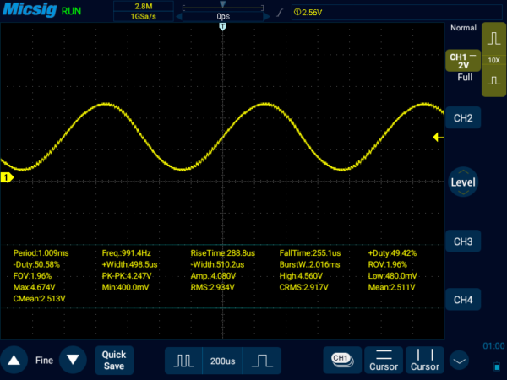Toggle channel CH4 on
507x380 pixels.
click(462, 300)
